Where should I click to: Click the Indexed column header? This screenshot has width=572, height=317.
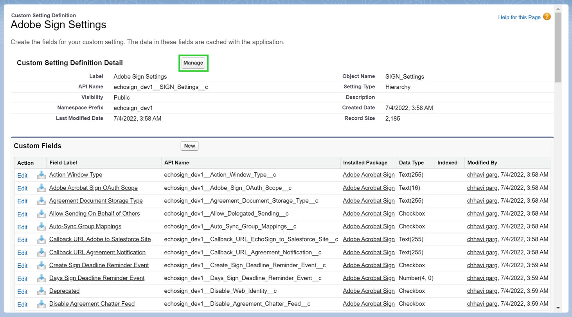pos(447,162)
